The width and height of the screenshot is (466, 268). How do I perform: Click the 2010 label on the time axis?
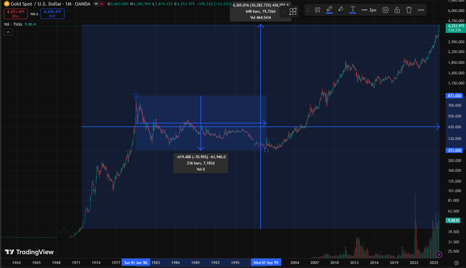click(335, 263)
